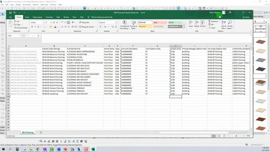
Task: Switch to Page Layout view in status bar
Action: point(219,136)
